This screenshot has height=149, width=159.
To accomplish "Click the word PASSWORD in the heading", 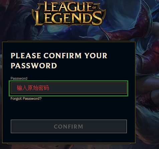I will point(34,66).
